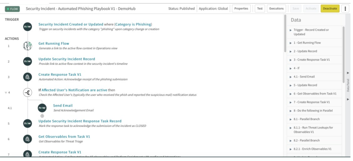353x161 pixels.
Task: Expand Trigger - Record Created or Updated data
Action: 291,30
